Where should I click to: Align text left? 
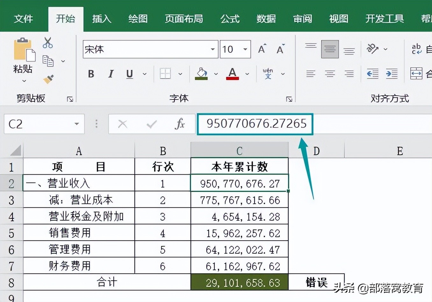tap(311, 74)
